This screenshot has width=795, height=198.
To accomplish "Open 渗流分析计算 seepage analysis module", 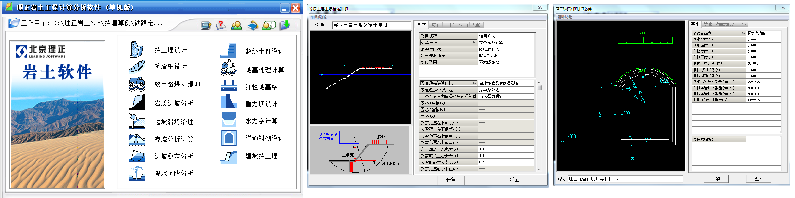I will click(x=174, y=139).
